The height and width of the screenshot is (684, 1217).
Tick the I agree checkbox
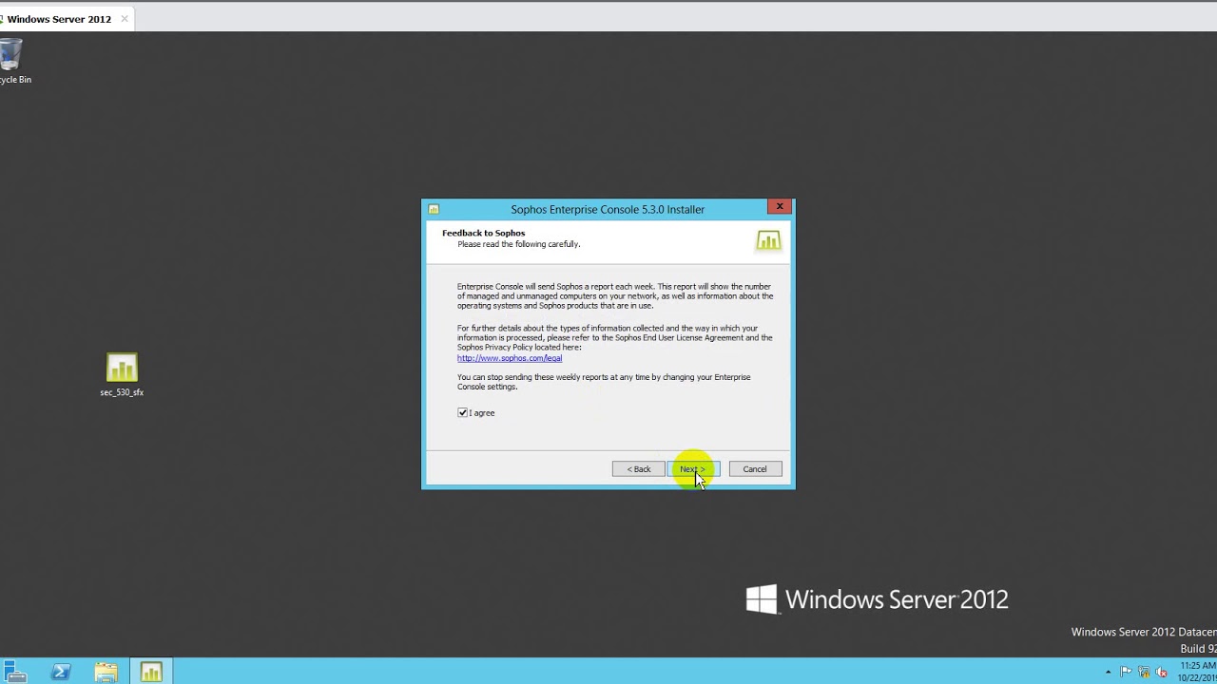463,412
